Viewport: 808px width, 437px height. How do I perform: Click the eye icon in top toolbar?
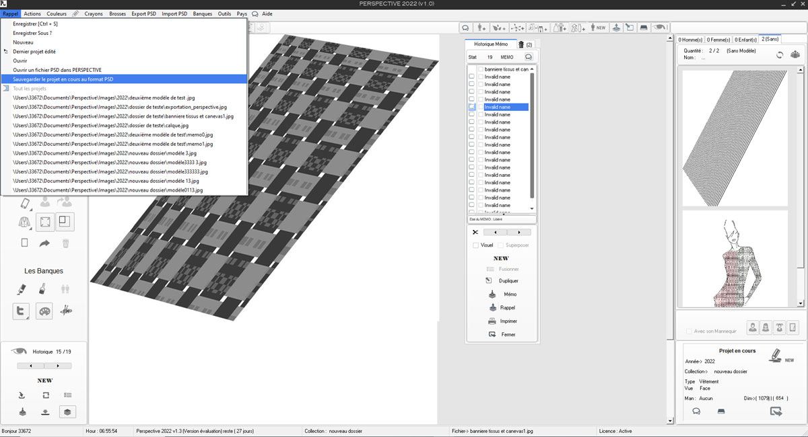pyautogui.click(x=661, y=28)
